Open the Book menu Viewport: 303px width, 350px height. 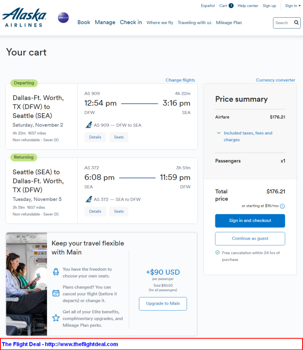tap(84, 22)
